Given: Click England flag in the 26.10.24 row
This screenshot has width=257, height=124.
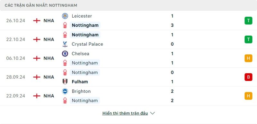Looking at the screenshot, I should (37, 21).
